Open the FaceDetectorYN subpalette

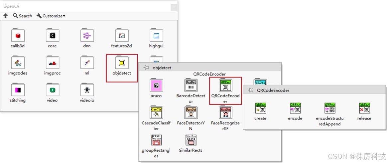coord(191,113)
